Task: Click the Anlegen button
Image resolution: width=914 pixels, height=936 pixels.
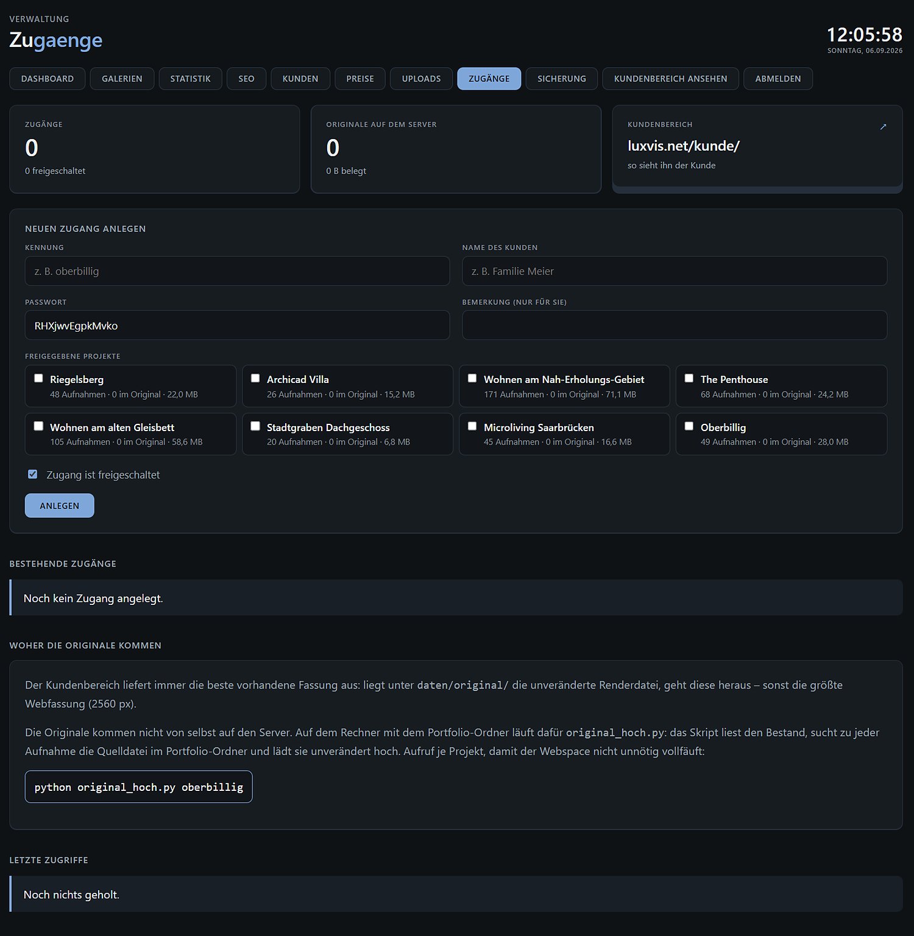Action: click(x=60, y=506)
